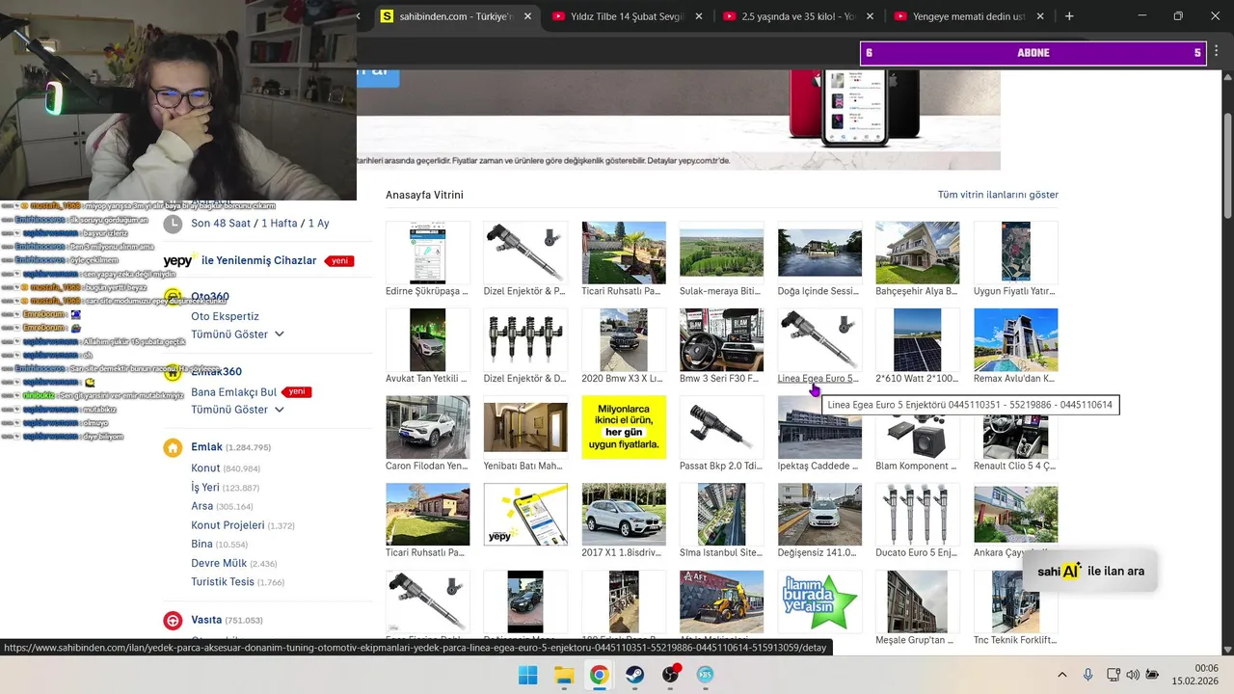The image size is (1234, 694).
Task: Open the Konut subcategory
Action: click(x=205, y=468)
